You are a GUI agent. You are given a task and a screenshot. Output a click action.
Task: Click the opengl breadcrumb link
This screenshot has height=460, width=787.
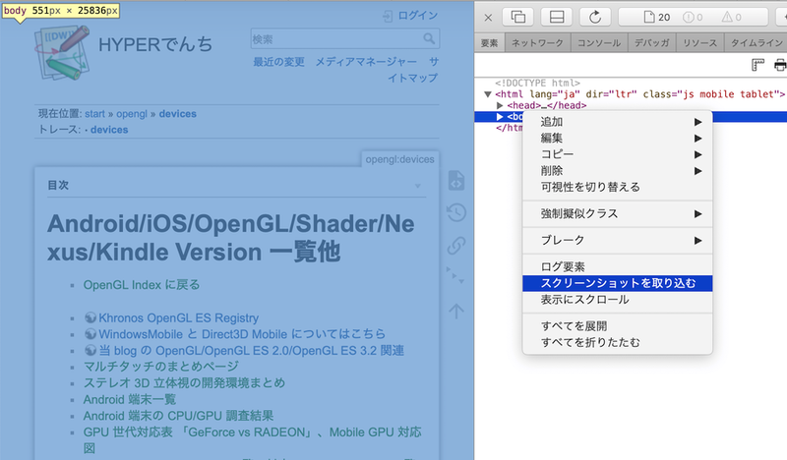(x=132, y=114)
